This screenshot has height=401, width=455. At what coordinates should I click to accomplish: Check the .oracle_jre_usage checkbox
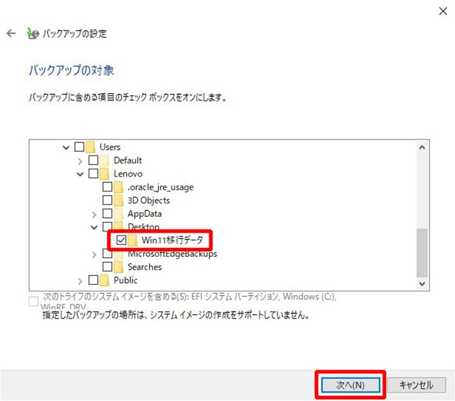click(x=108, y=187)
